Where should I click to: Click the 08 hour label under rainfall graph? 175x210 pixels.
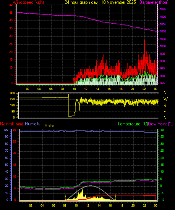(65, 205)
